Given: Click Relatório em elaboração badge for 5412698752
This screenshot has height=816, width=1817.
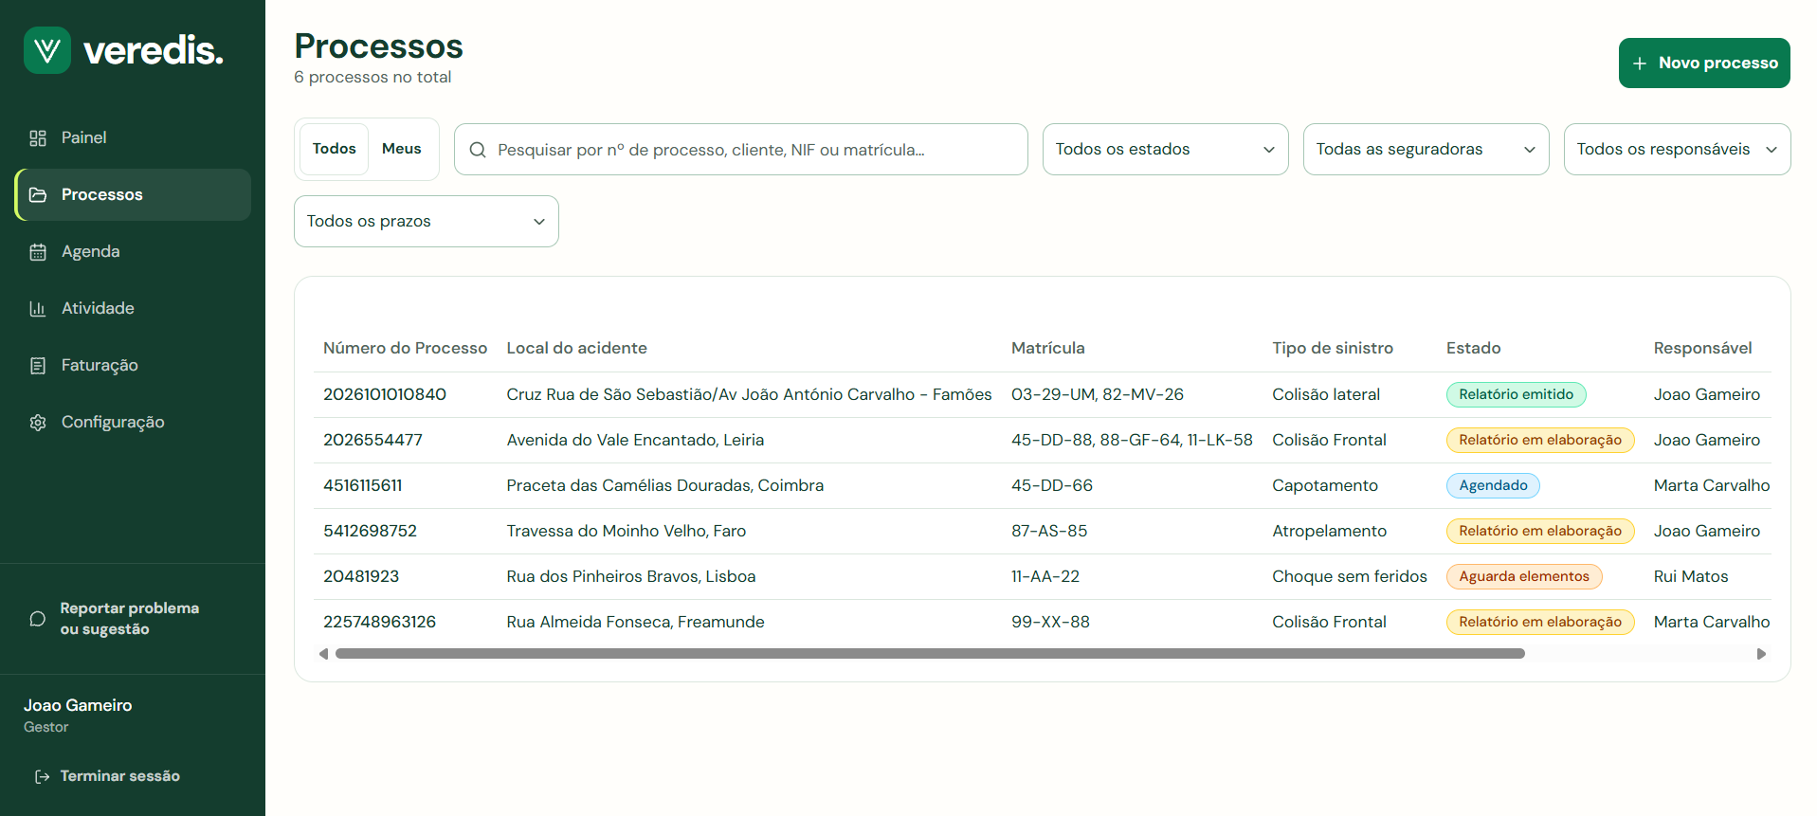Looking at the screenshot, I should point(1540,532).
